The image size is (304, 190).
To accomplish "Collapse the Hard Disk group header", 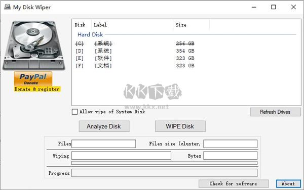I will point(90,34).
